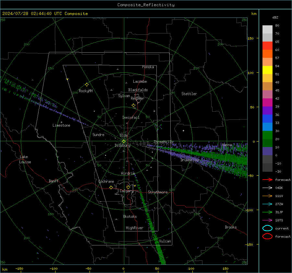Screen dimensions: 292x273
Task: Click the red forecast arrow in legend
Action: coord(267,180)
